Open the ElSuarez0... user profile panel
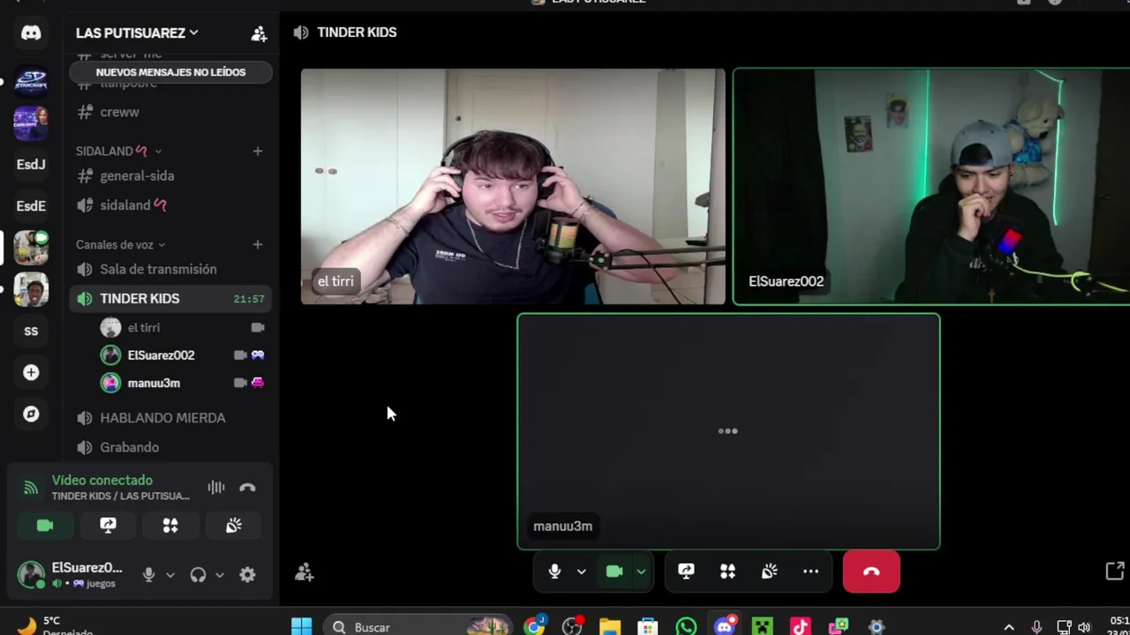This screenshot has width=1130, height=635. tap(71, 574)
